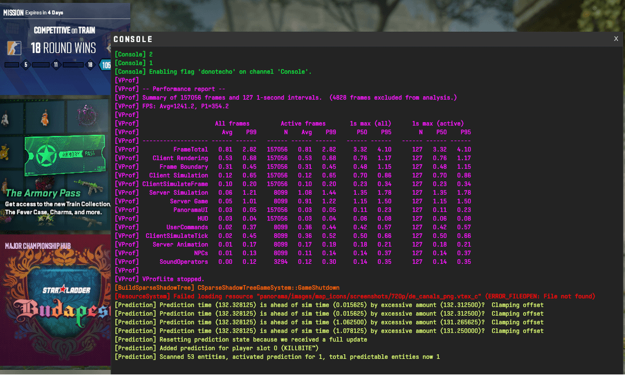Screen dimensions: 625x375
Task: Select the 5 wins mission milestone diamond
Action: [x=25, y=65]
